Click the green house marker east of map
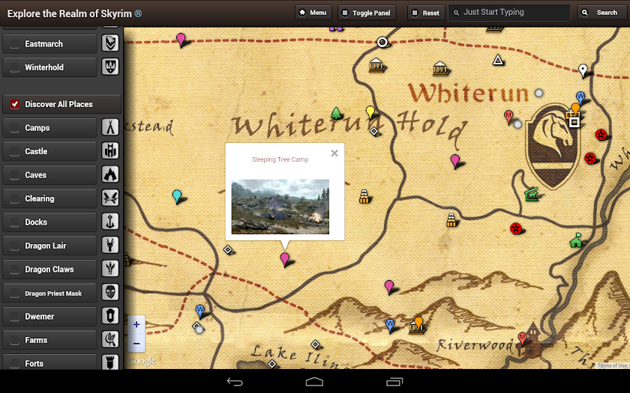This screenshot has height=393, width=630. coord(576,240)
